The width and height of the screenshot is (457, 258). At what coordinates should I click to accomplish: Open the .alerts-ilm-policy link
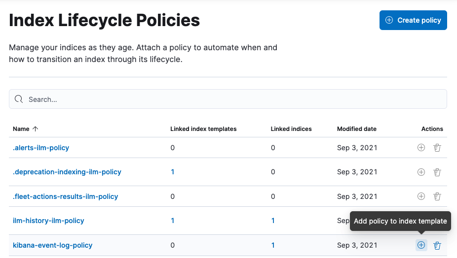coord(41,148)
